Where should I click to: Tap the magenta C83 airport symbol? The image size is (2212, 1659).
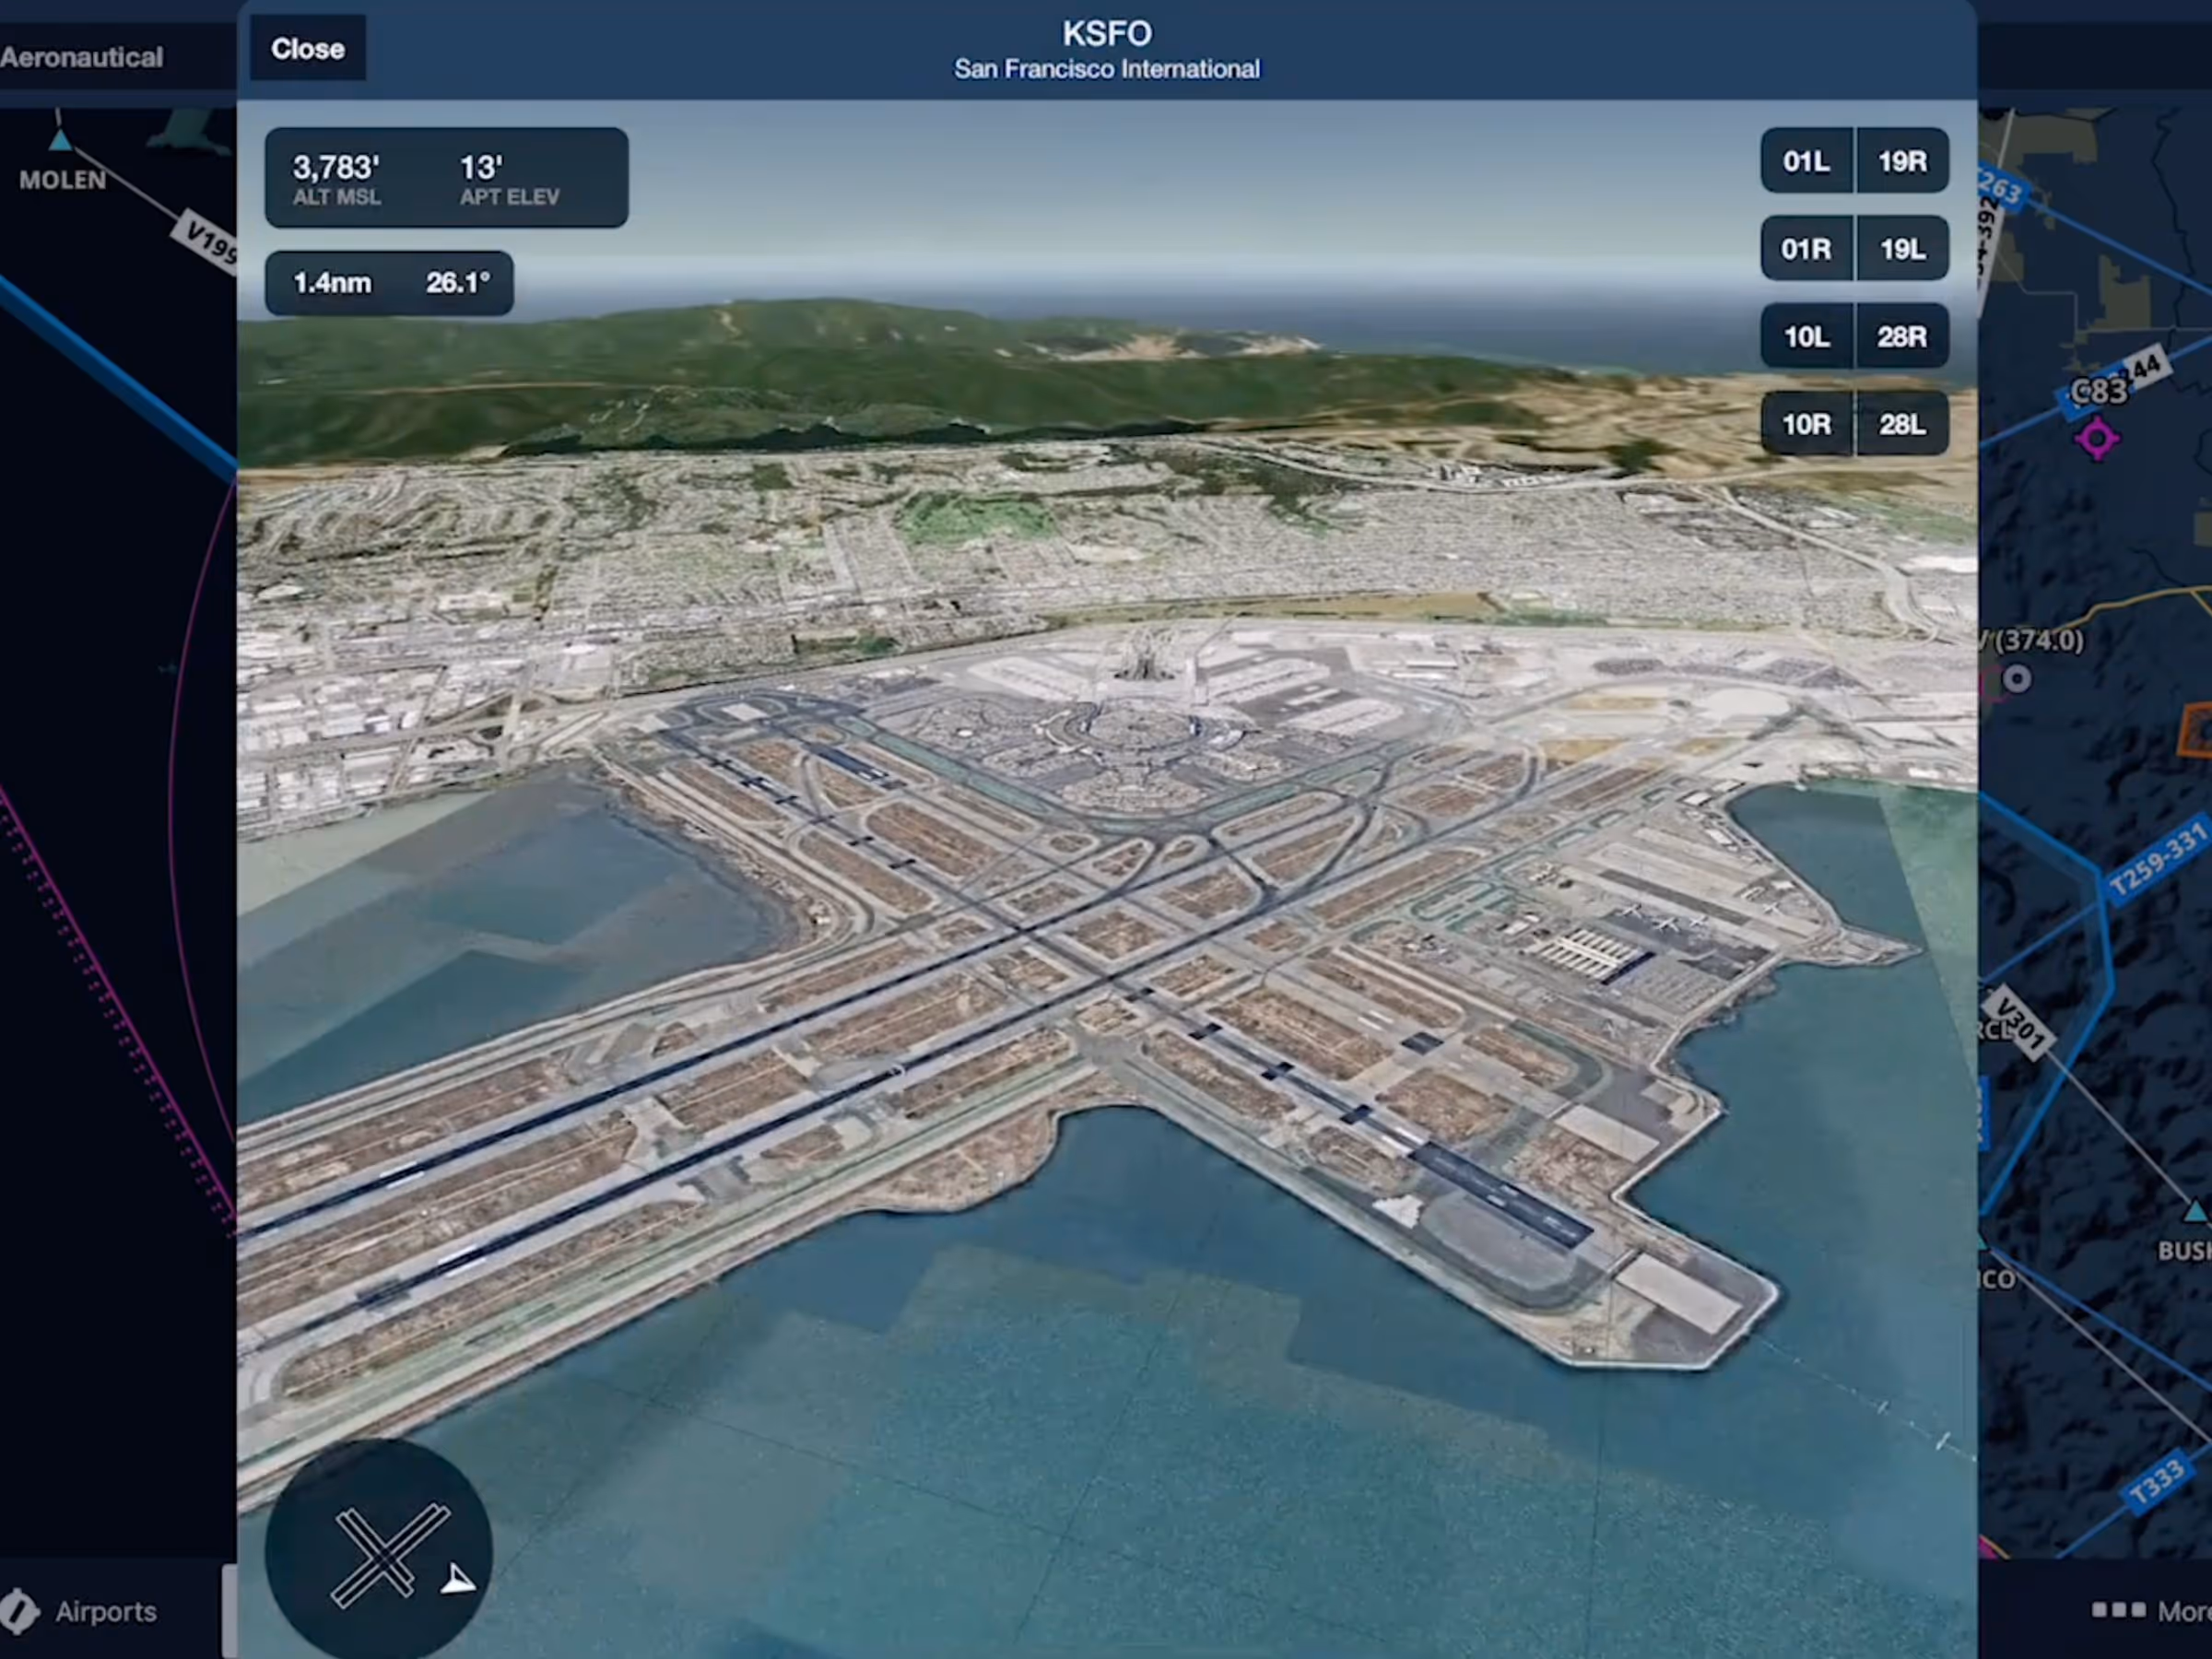pyautogui.click(x=2096, y=438)
